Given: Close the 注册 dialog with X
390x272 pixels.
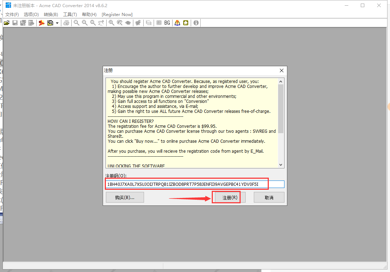Looking at the screenshot, I should [x=282, y=70].
